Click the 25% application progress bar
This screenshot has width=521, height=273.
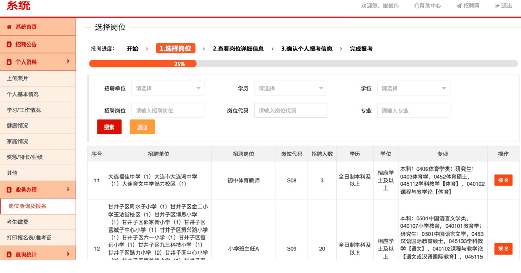(x=303, y=64)
